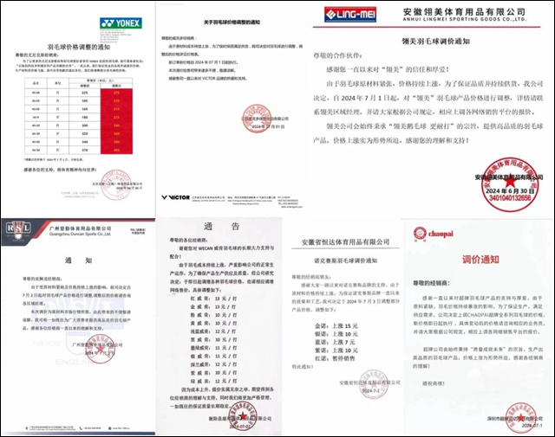This screenshot has height=437, width=555.
Task: Click the line 红威肯: 13元/打
Action: click(214, 299)
